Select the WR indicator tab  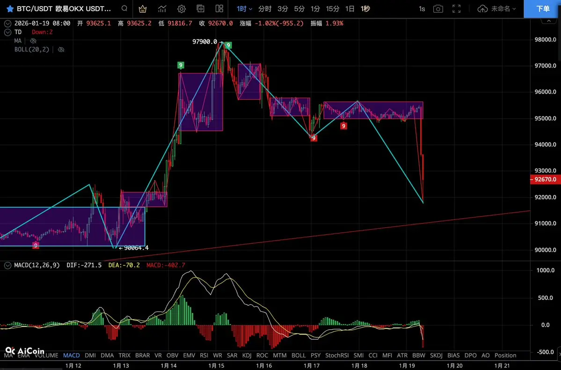[218, 355]
